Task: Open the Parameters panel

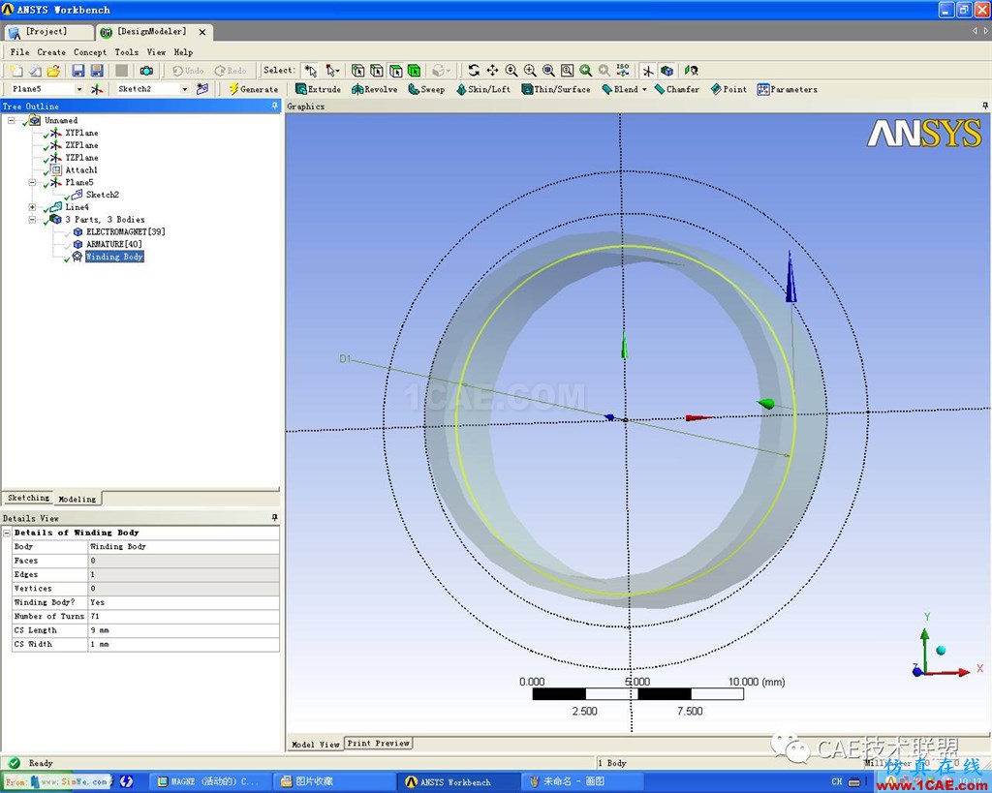Action: coord(788,89)
